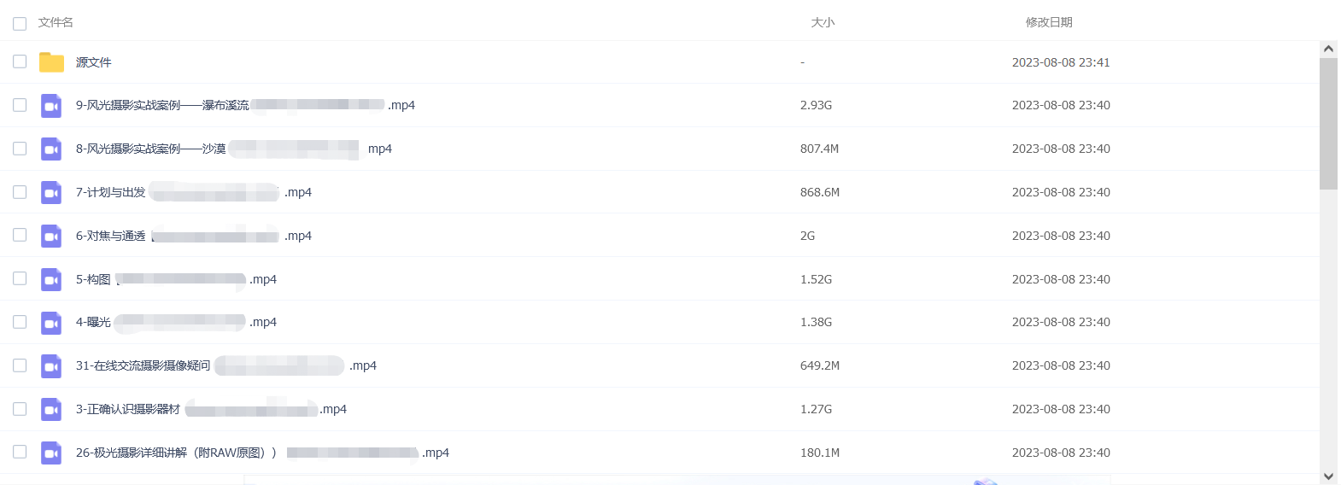Check the box for 源文件 folder

20,61
